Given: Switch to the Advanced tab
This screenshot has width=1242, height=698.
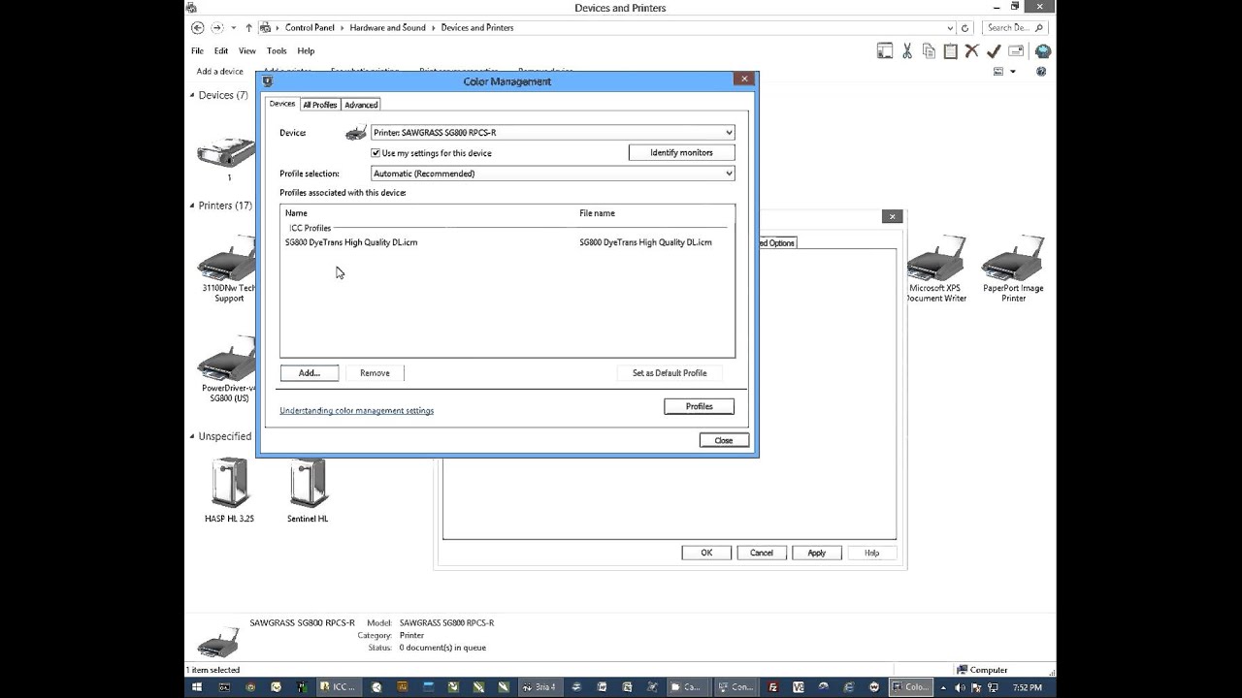Looking at the screenshot, I should [361, 105].
